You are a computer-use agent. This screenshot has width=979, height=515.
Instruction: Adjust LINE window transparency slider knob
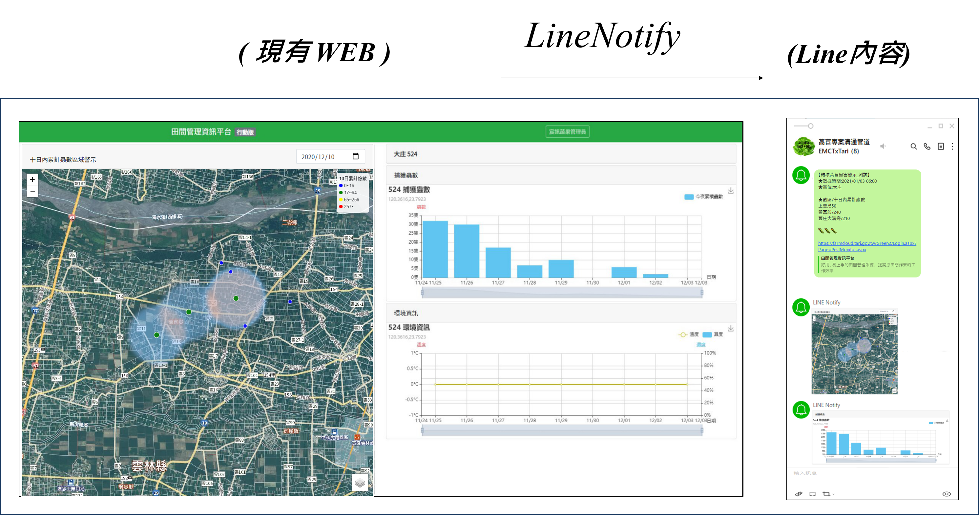811,126
